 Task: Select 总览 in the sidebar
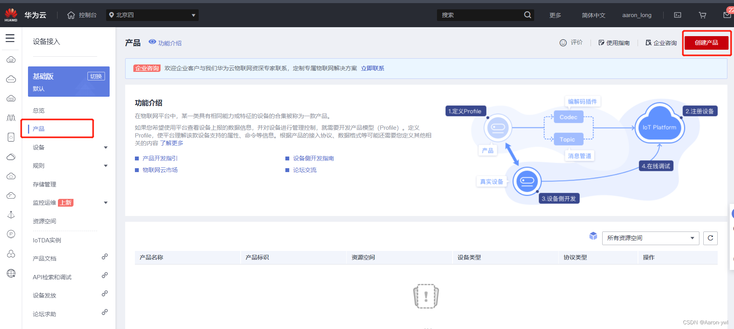pos(38,111)
